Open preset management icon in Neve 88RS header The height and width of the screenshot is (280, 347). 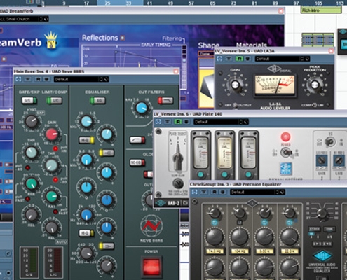(x=106, y=79)
